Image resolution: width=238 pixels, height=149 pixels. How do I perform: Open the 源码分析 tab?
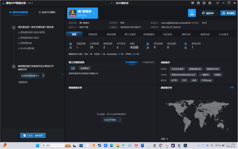click(186, 34)
